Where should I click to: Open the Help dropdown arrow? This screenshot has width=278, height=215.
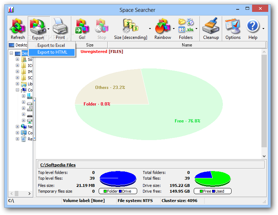263,28
